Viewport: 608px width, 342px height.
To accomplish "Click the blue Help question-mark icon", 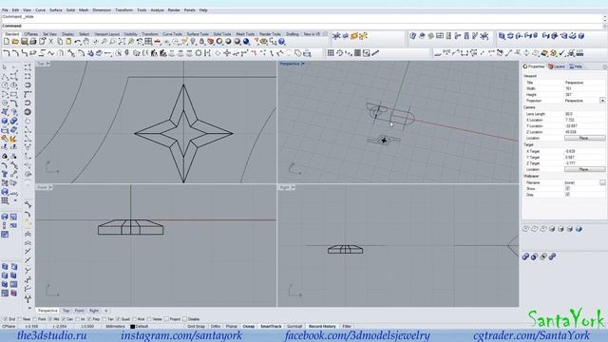I will pos(282,42).
